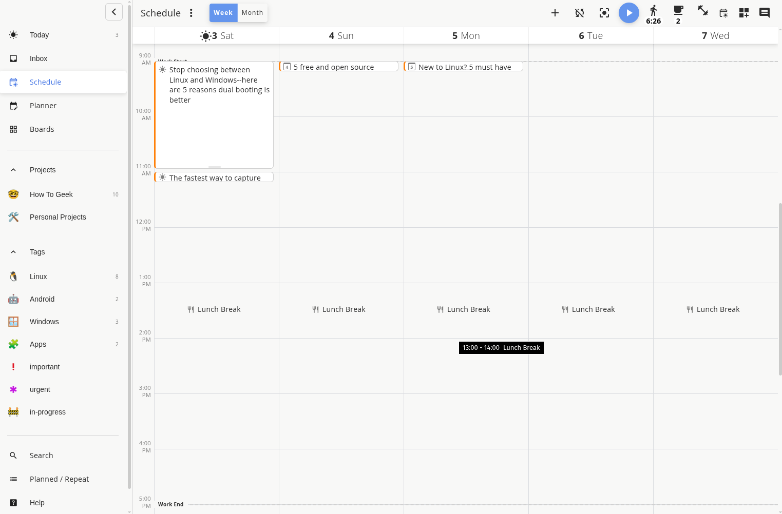Click the '4 Sun' day header

point(341,35)
